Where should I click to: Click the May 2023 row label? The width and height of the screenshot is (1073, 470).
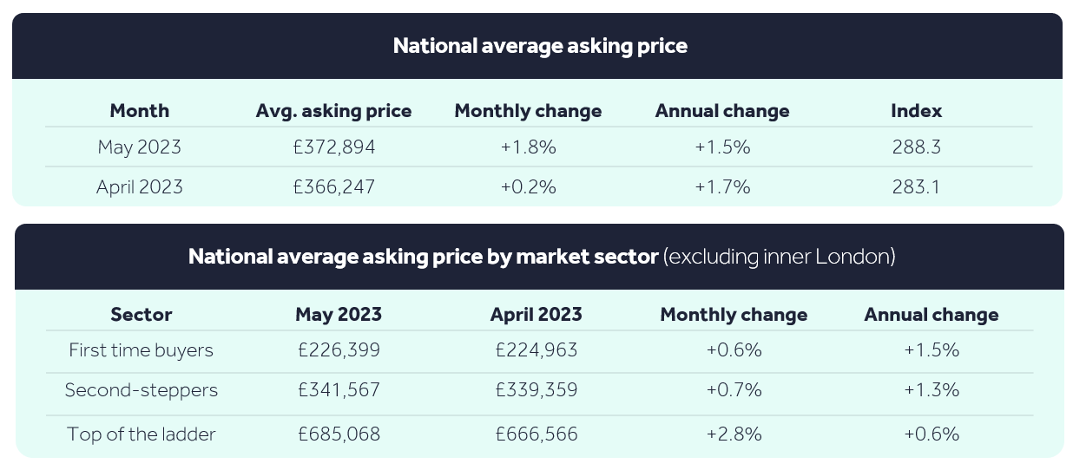coord(140,147)
